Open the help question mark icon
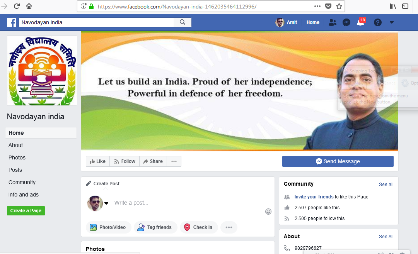This screenshot has height=254, width=418. point(378,22)
